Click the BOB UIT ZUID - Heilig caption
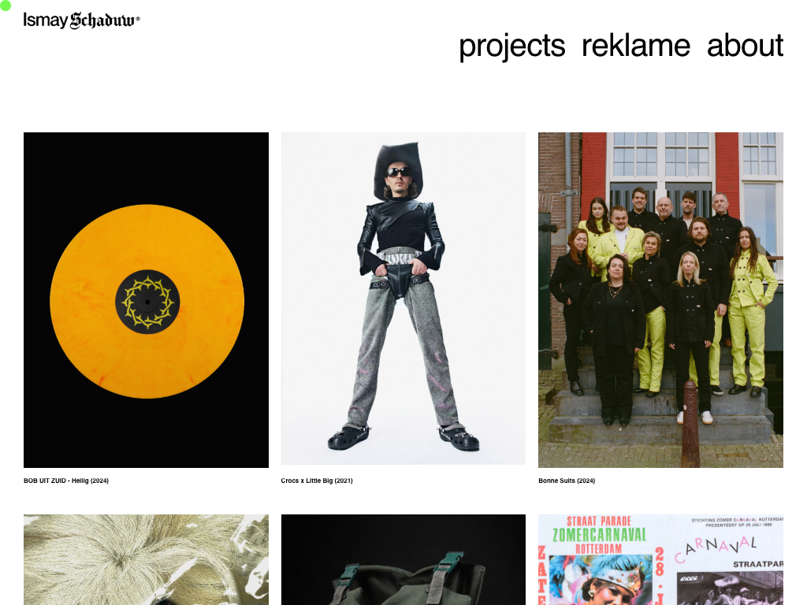Viewport: 807px width, 605px height. click(x=66, y=481)
